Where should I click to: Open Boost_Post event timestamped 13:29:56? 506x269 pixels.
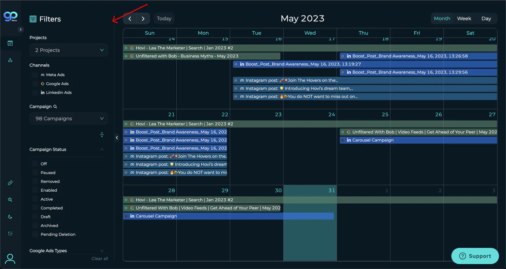419,72
